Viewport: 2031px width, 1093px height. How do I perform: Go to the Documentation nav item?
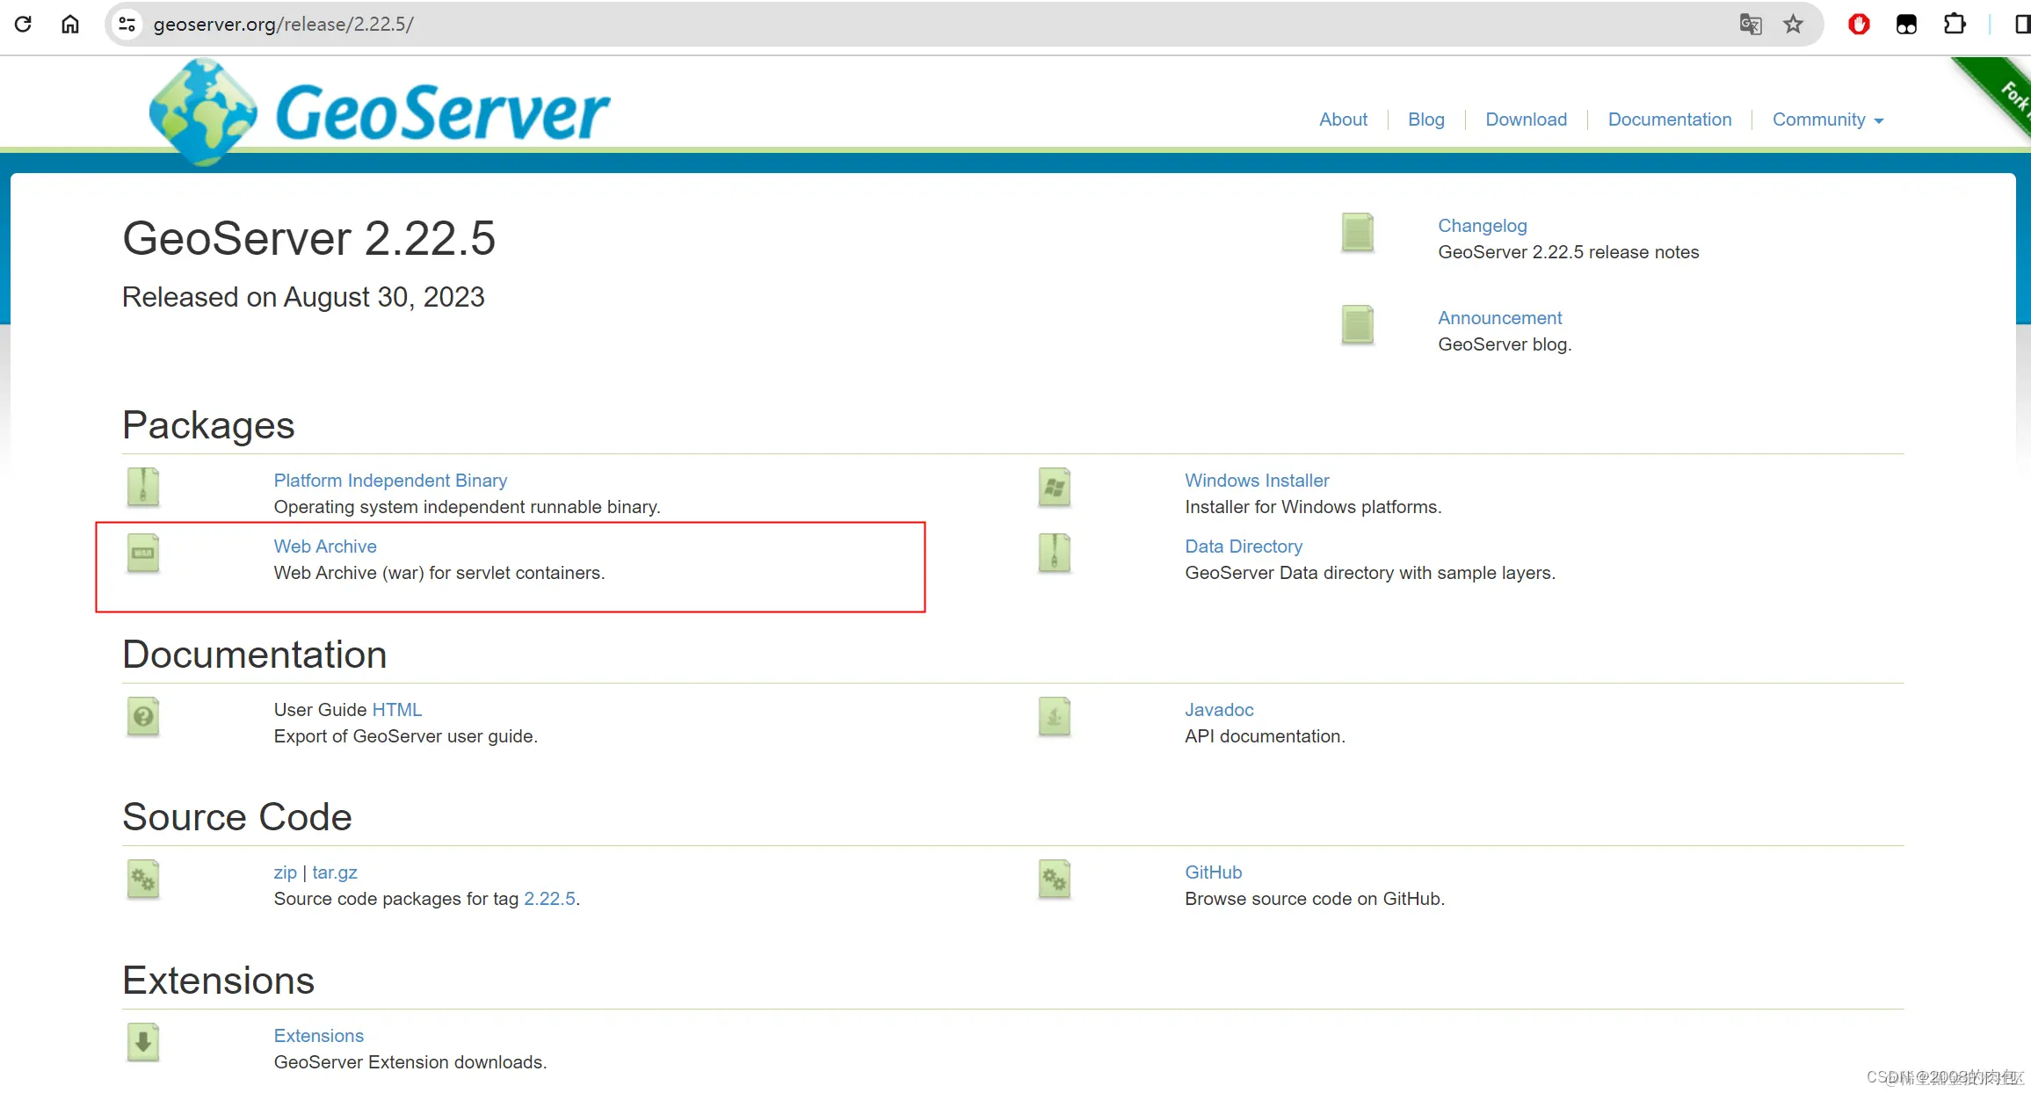coord(1669,119)
